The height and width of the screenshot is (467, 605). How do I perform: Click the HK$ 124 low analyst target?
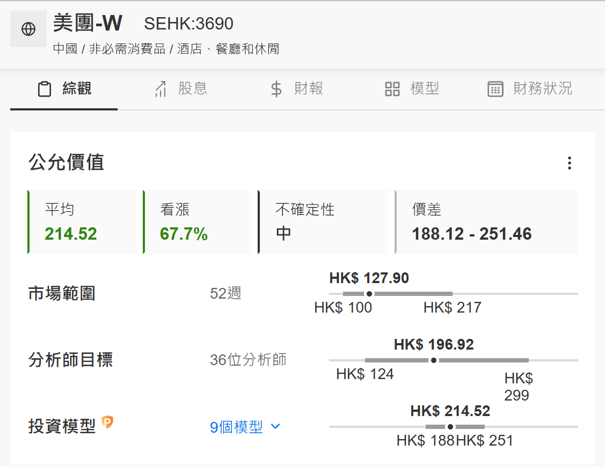(365, 374)
